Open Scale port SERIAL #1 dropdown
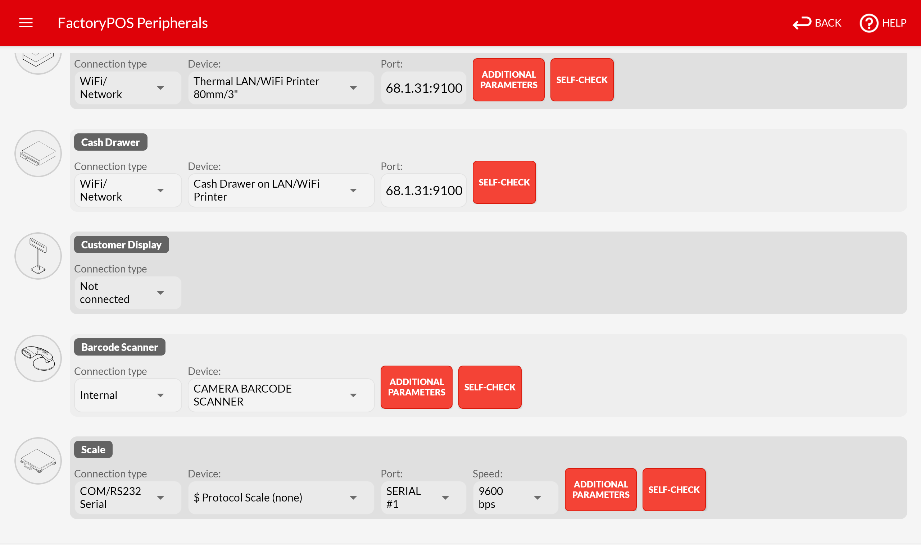This screenshot has height=545, width=921. coord(423,498)
